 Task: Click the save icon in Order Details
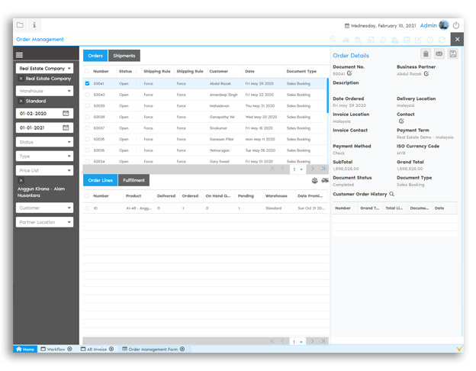point(452,54)
